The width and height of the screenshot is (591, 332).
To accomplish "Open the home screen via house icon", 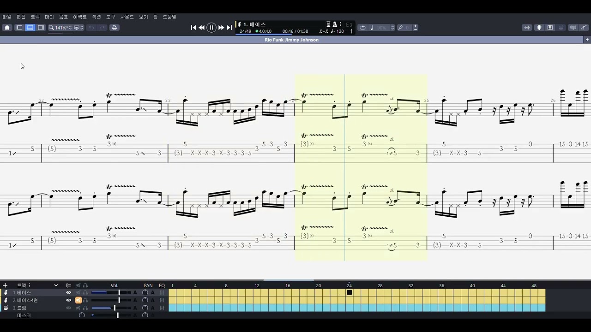I will [7, 28].
